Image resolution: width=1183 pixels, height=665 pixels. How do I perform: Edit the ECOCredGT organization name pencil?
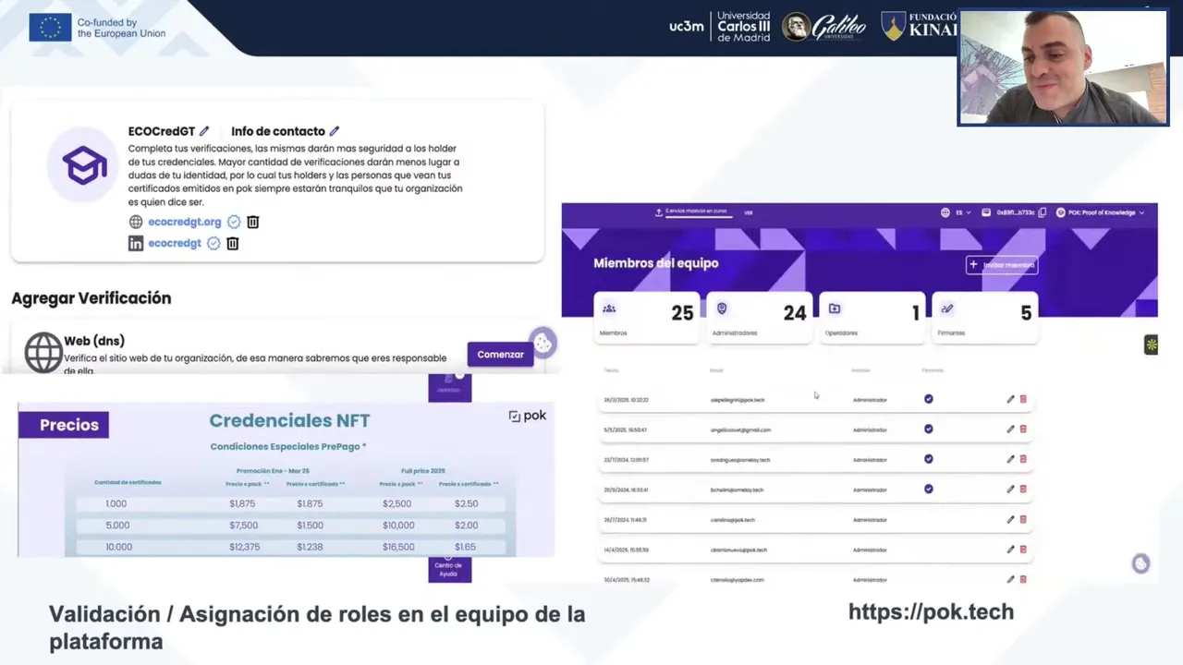pos(204,131)
